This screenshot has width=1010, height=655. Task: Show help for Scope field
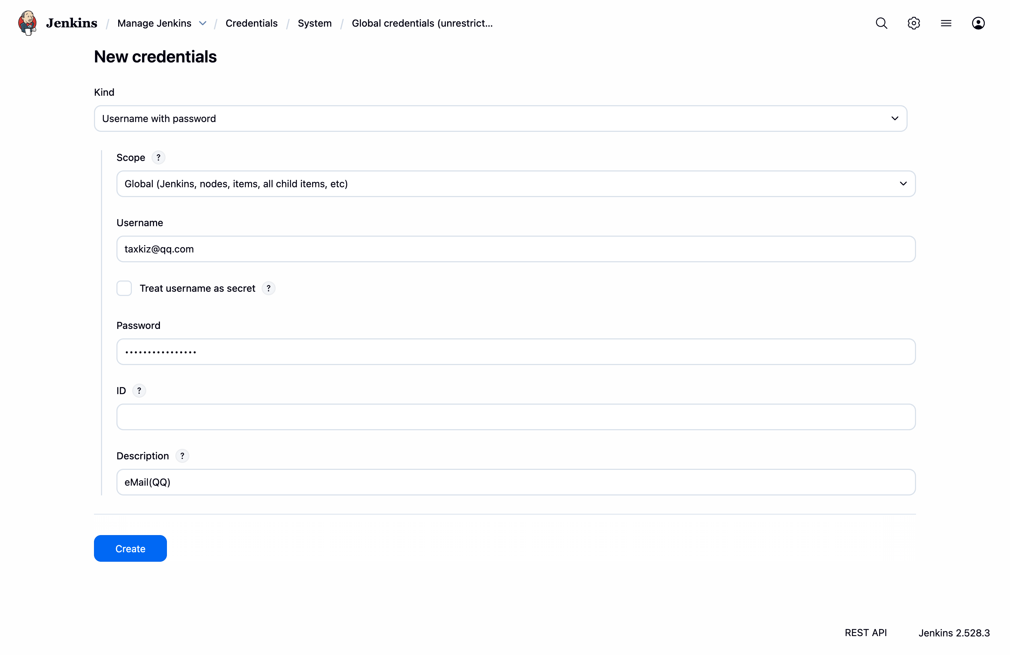pos(158,157)
